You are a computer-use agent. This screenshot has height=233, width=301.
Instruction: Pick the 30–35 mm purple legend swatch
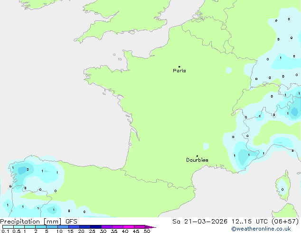pyautogui.click(x=107, y=227)
